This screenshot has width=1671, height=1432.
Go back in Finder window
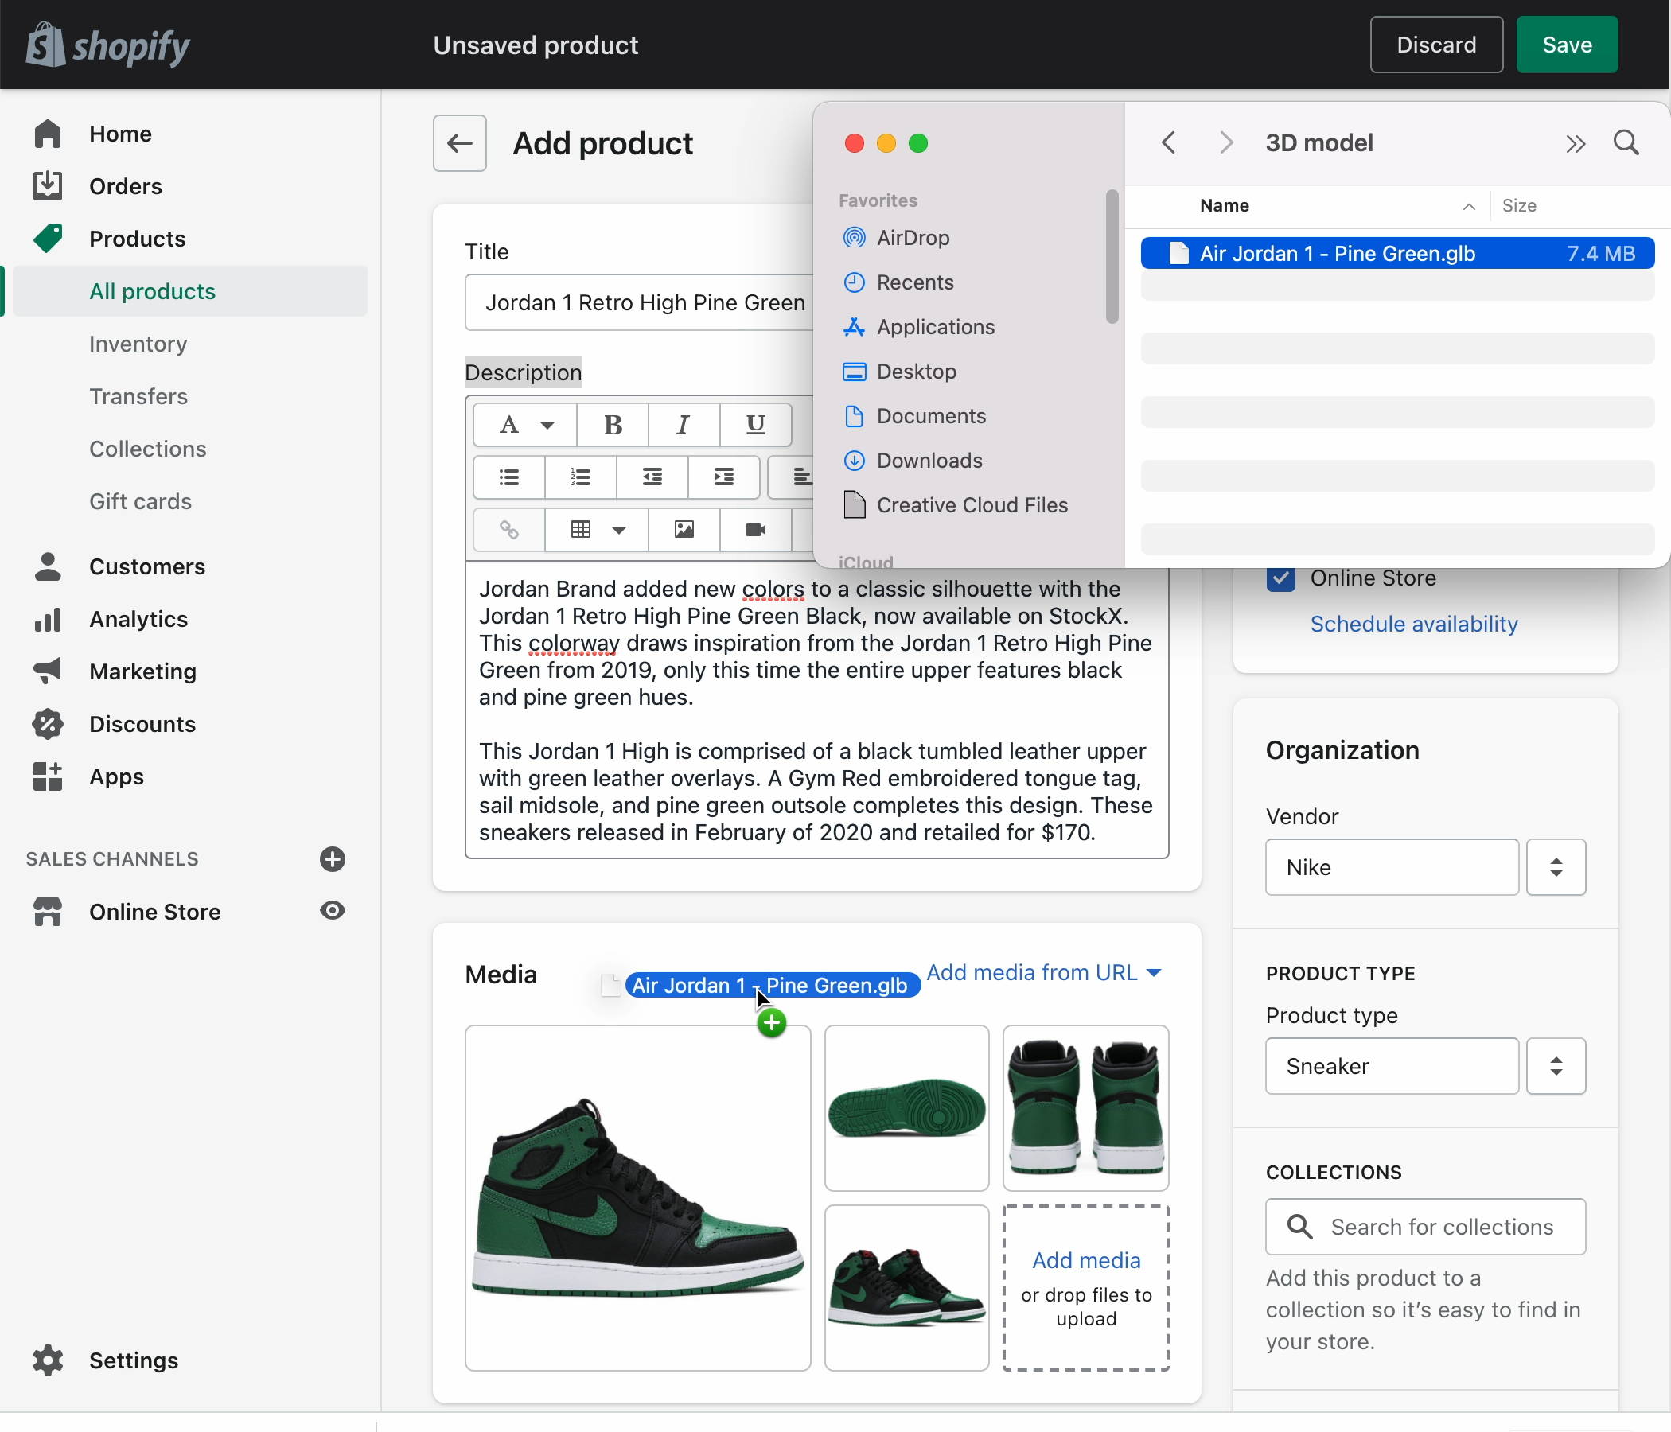tap(1168, 142)
